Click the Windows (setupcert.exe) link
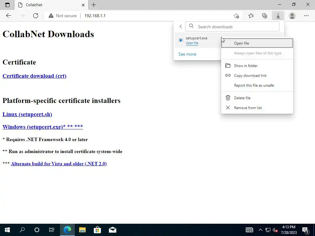Screen dimensions: 315x236 coord(42,127)
